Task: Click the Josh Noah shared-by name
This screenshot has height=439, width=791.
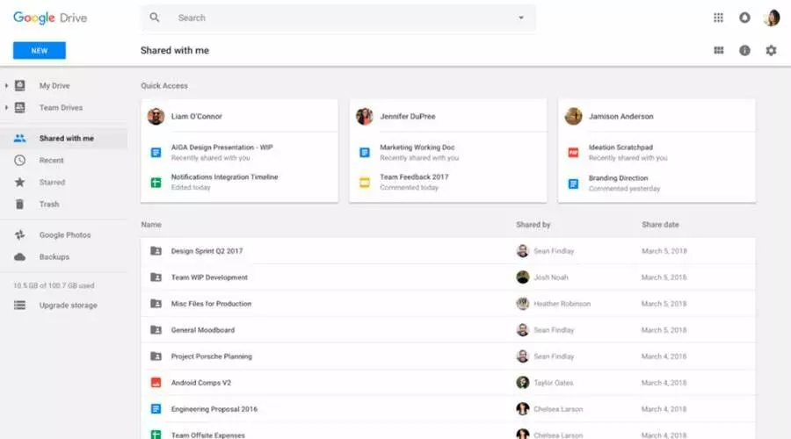Action: [x=551, y=277]
